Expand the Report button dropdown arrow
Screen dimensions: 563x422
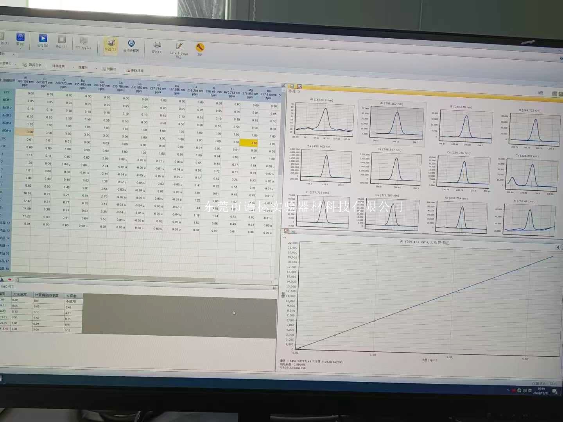click(157, 56)
